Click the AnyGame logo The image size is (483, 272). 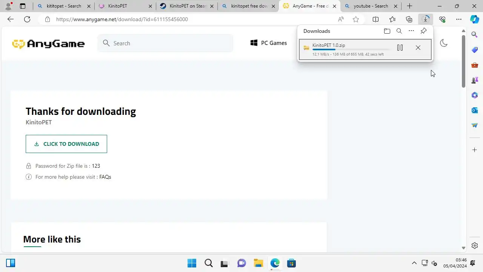(48, 44)
